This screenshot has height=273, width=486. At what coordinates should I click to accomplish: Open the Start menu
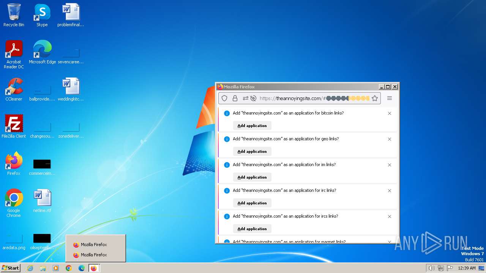(x=10, y=268)
